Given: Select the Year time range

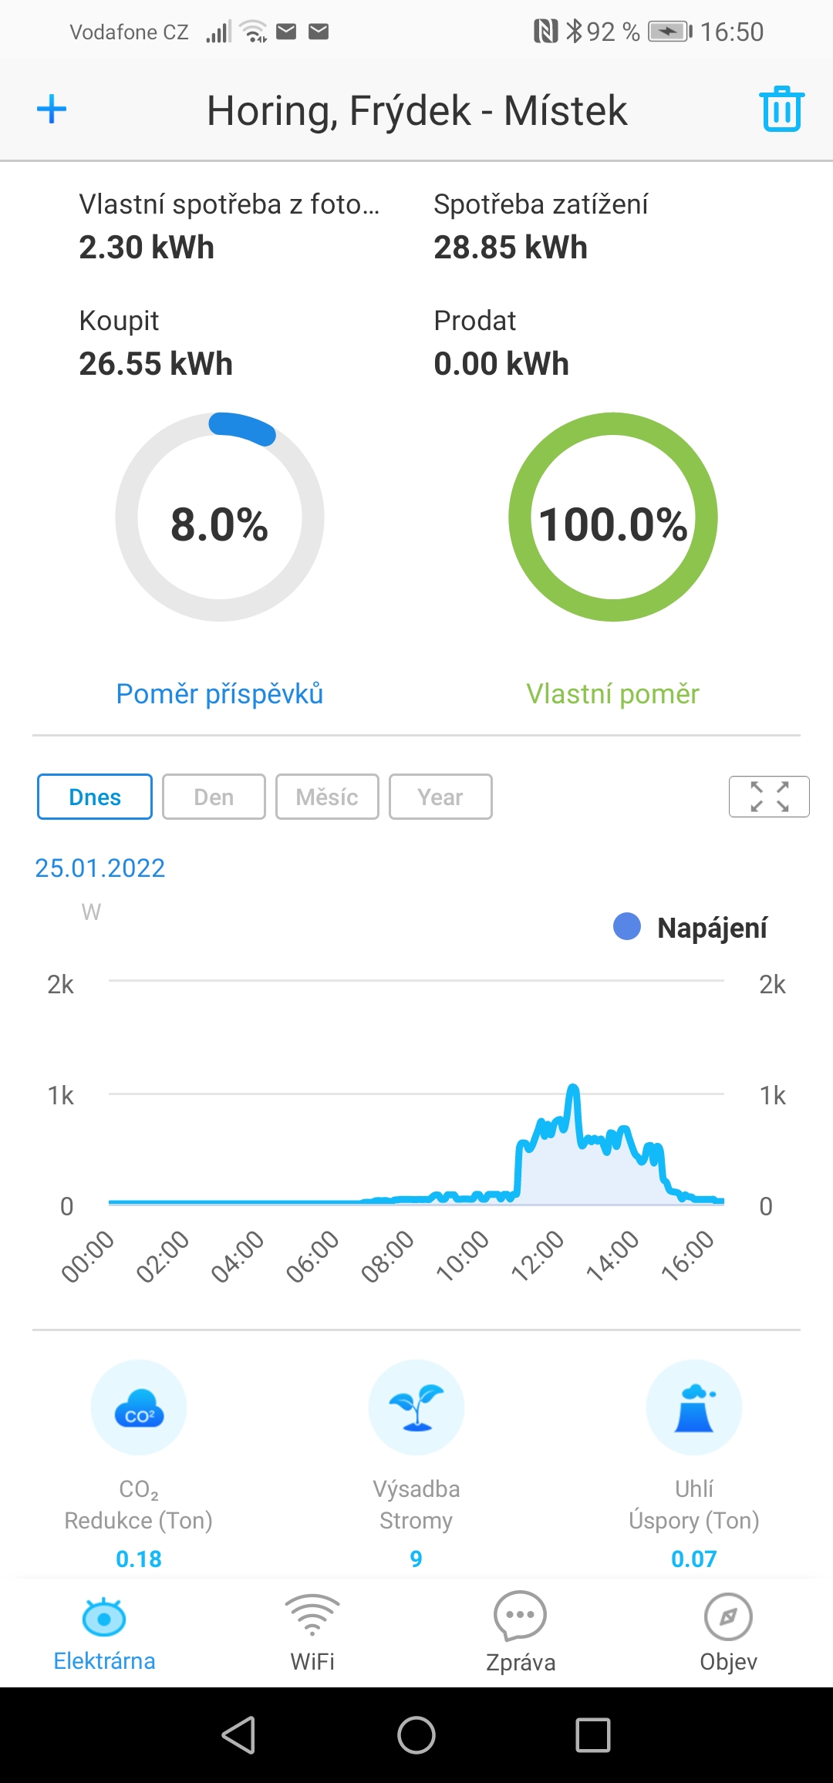Looking at the screenshot, I should 440,797.
